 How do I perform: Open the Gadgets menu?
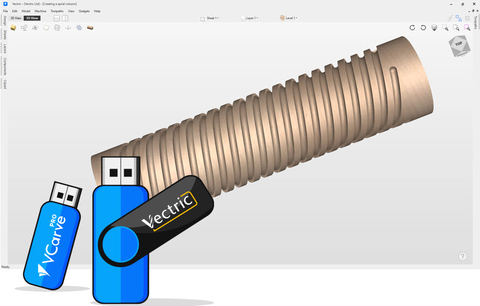tap(84, 11)
